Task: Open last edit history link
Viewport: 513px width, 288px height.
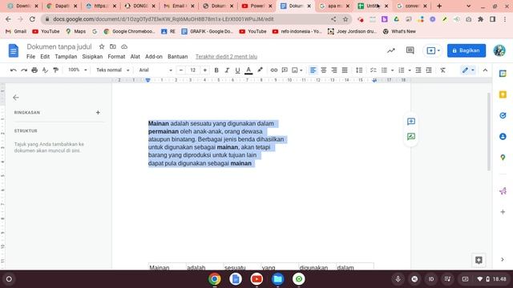Action: [x=226, y=57]
